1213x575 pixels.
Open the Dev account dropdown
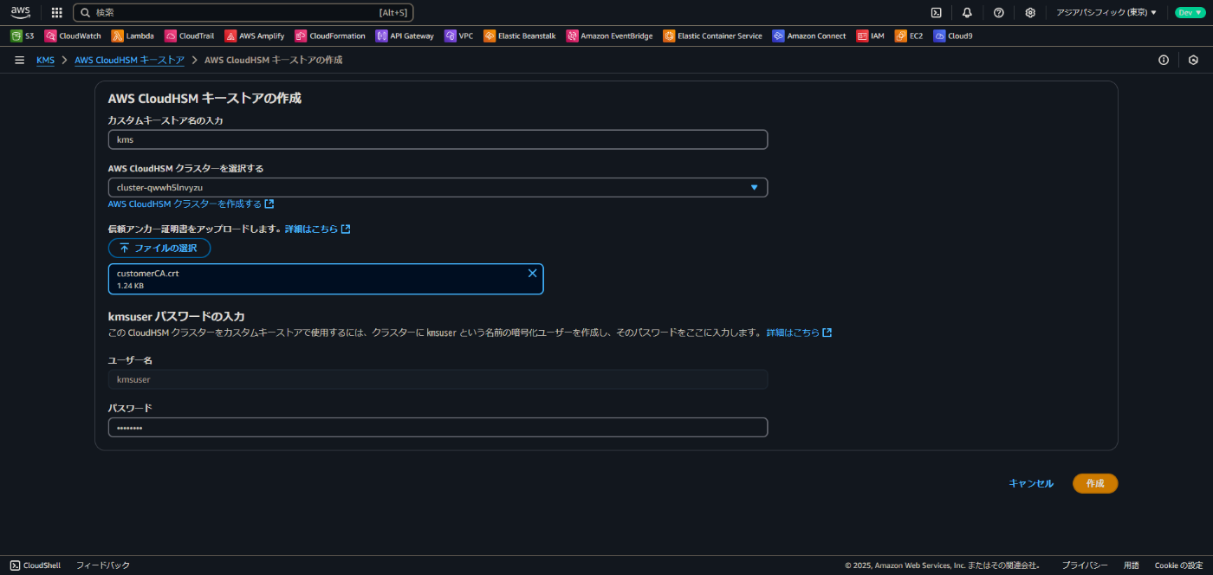1189,12
